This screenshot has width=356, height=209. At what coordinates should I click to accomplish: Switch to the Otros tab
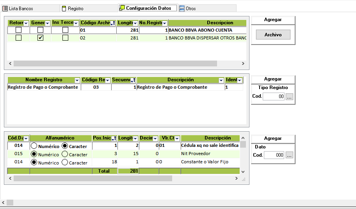tap(188, 8)
